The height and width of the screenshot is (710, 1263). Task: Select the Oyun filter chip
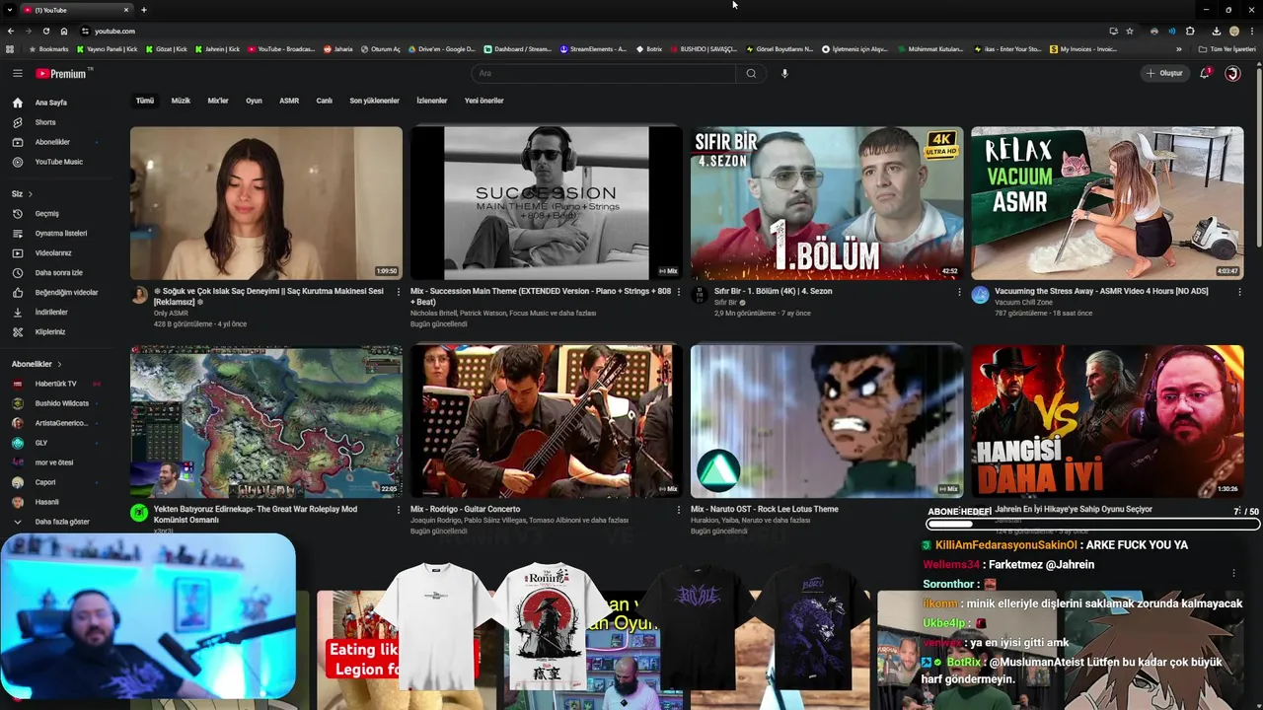tap(254, 101)
